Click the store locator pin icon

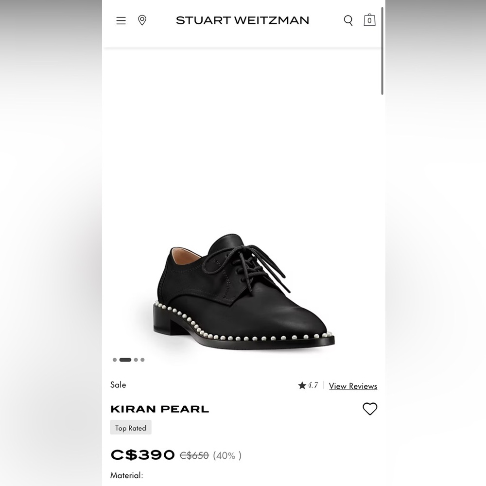coord(142,20)
